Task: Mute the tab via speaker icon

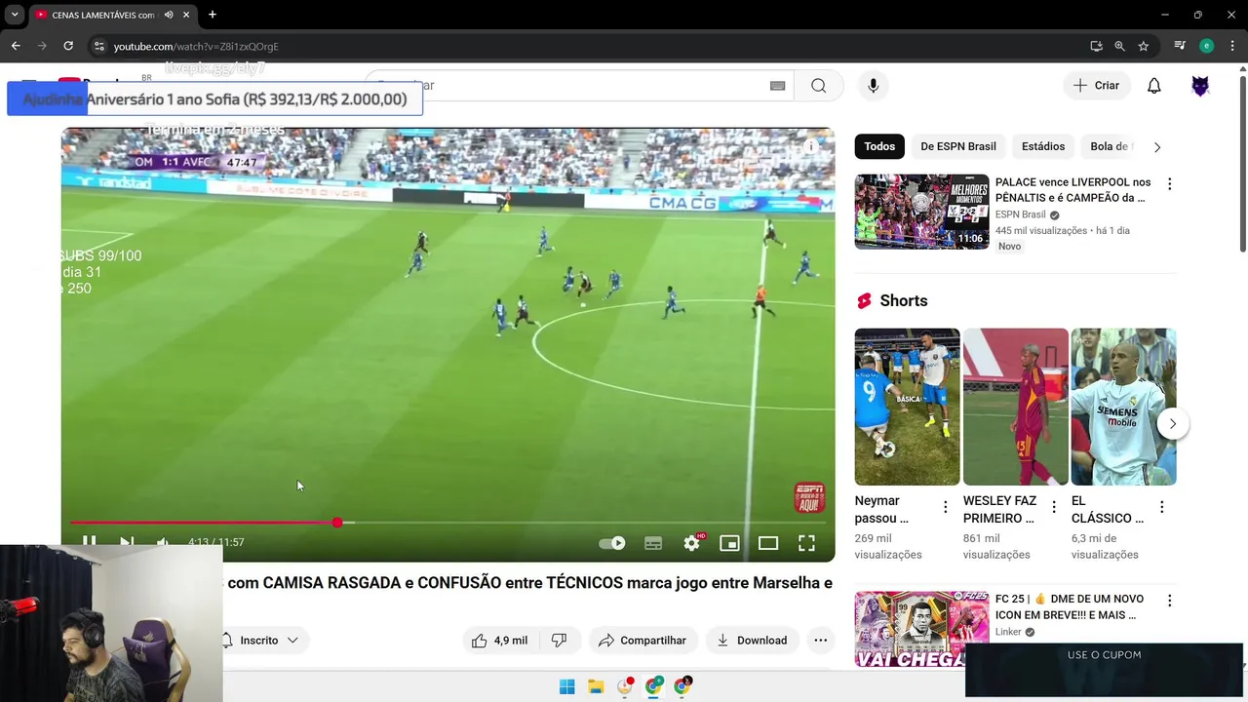Action: (x=169, y=15)
